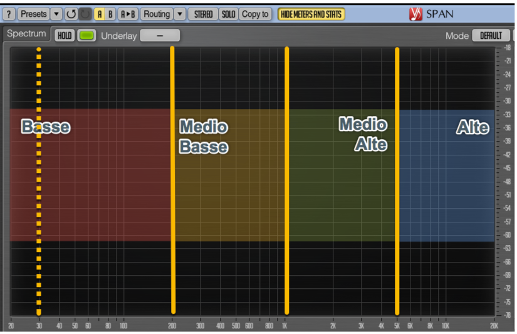Screen dimensions: 517x334
Task: Toggle the spectrum HOLD button
Action: click(x=64, y=36)
